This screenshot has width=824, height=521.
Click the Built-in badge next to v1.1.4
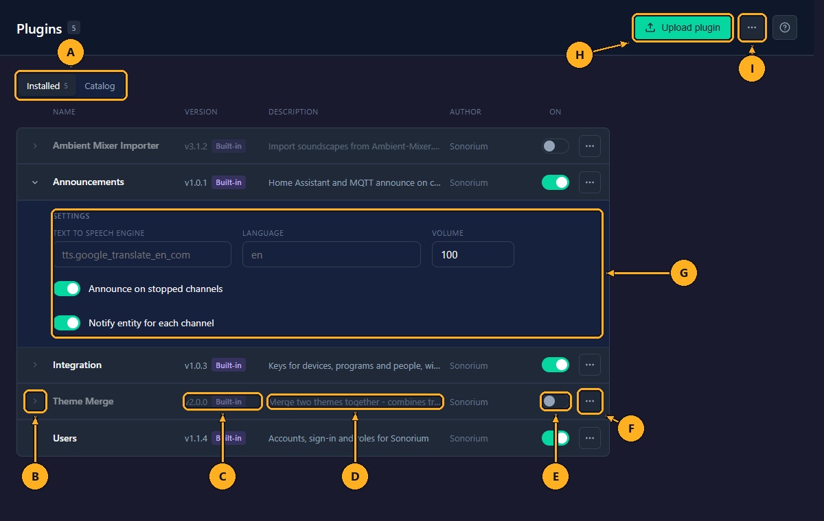(x=229, y=438)
